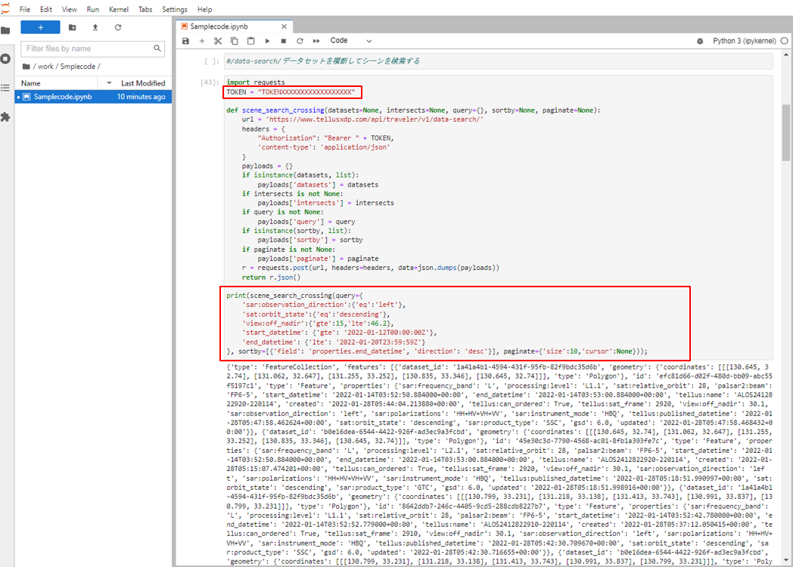Paste cell from clipboard icon
The image size is (793, 567).
tap(251, 41)
